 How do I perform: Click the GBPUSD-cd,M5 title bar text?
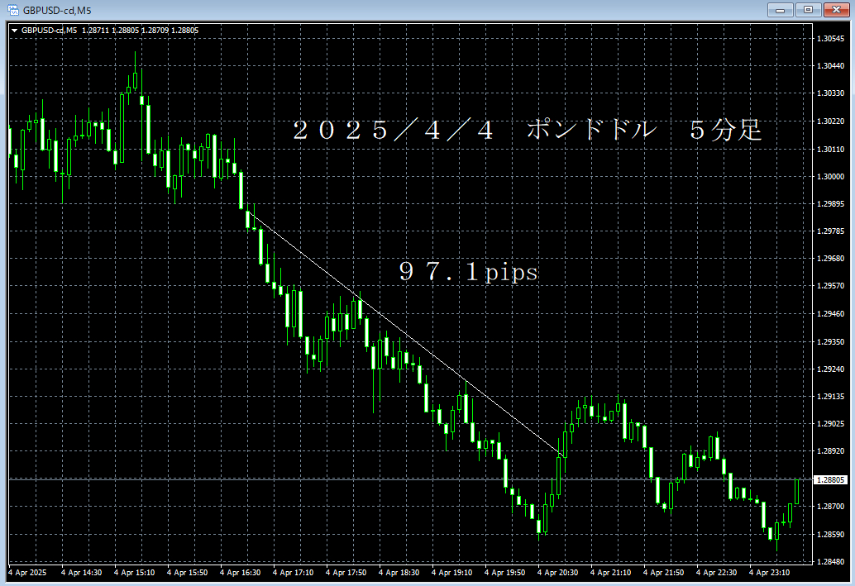tap(57, 9)
